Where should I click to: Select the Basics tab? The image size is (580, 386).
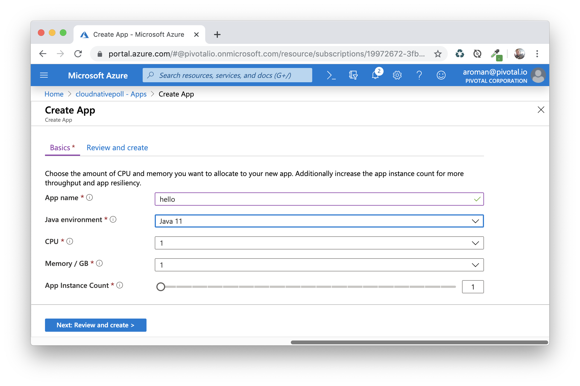62,147
